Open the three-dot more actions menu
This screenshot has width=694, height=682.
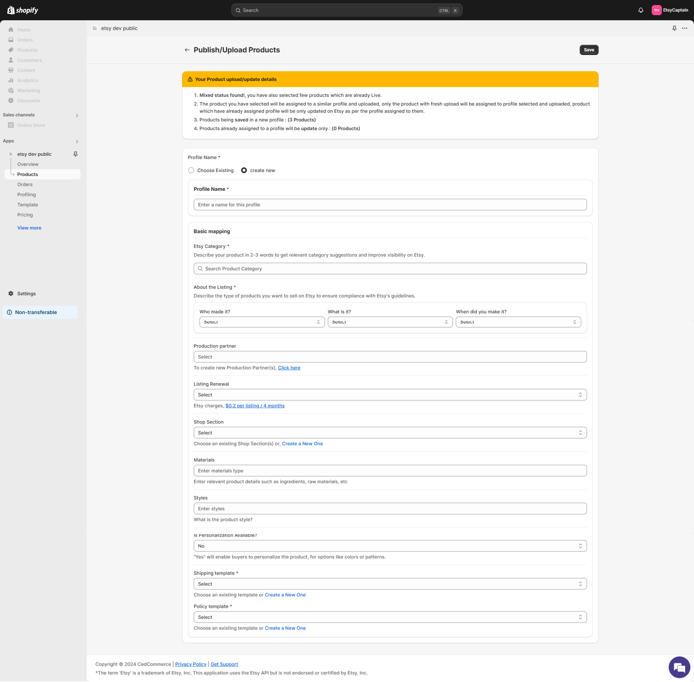point(685,28)
